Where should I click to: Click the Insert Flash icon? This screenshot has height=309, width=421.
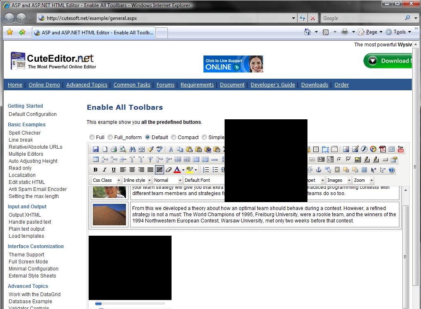[364, 149]
